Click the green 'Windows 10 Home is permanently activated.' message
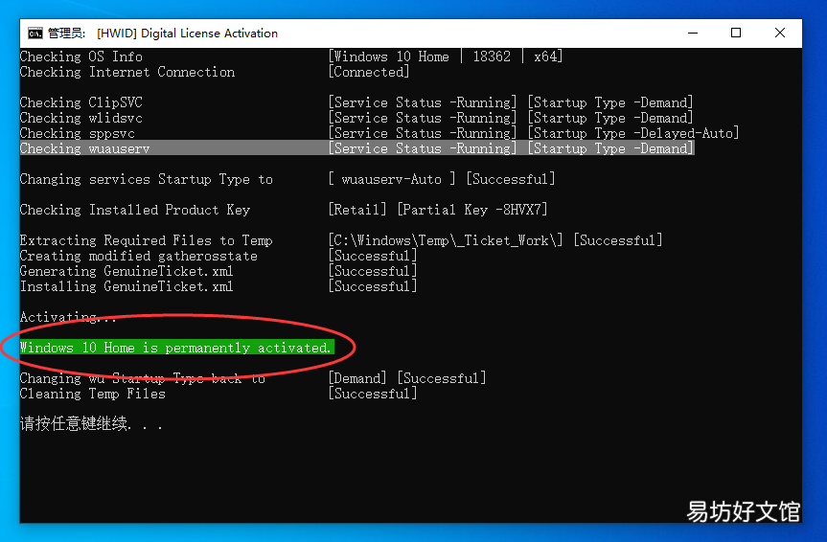 [x=176, y=348]
